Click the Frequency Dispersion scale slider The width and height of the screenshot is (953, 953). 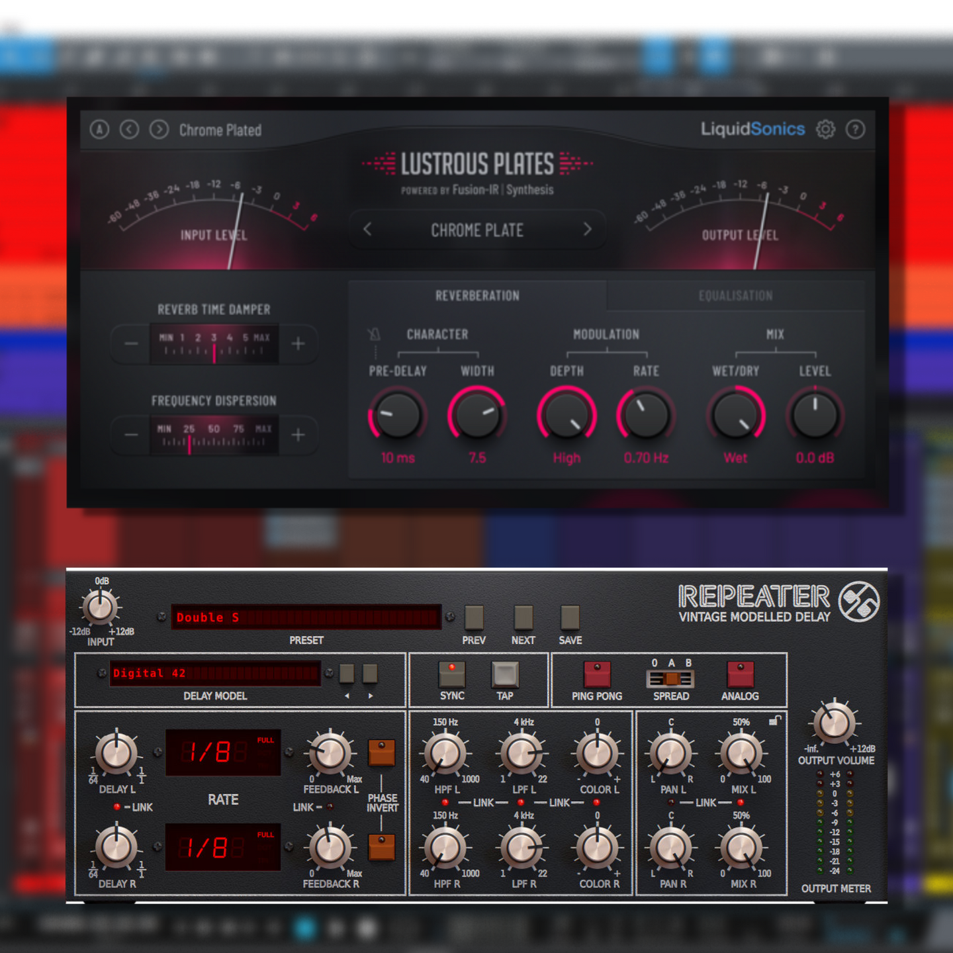[x=214, y=435]
